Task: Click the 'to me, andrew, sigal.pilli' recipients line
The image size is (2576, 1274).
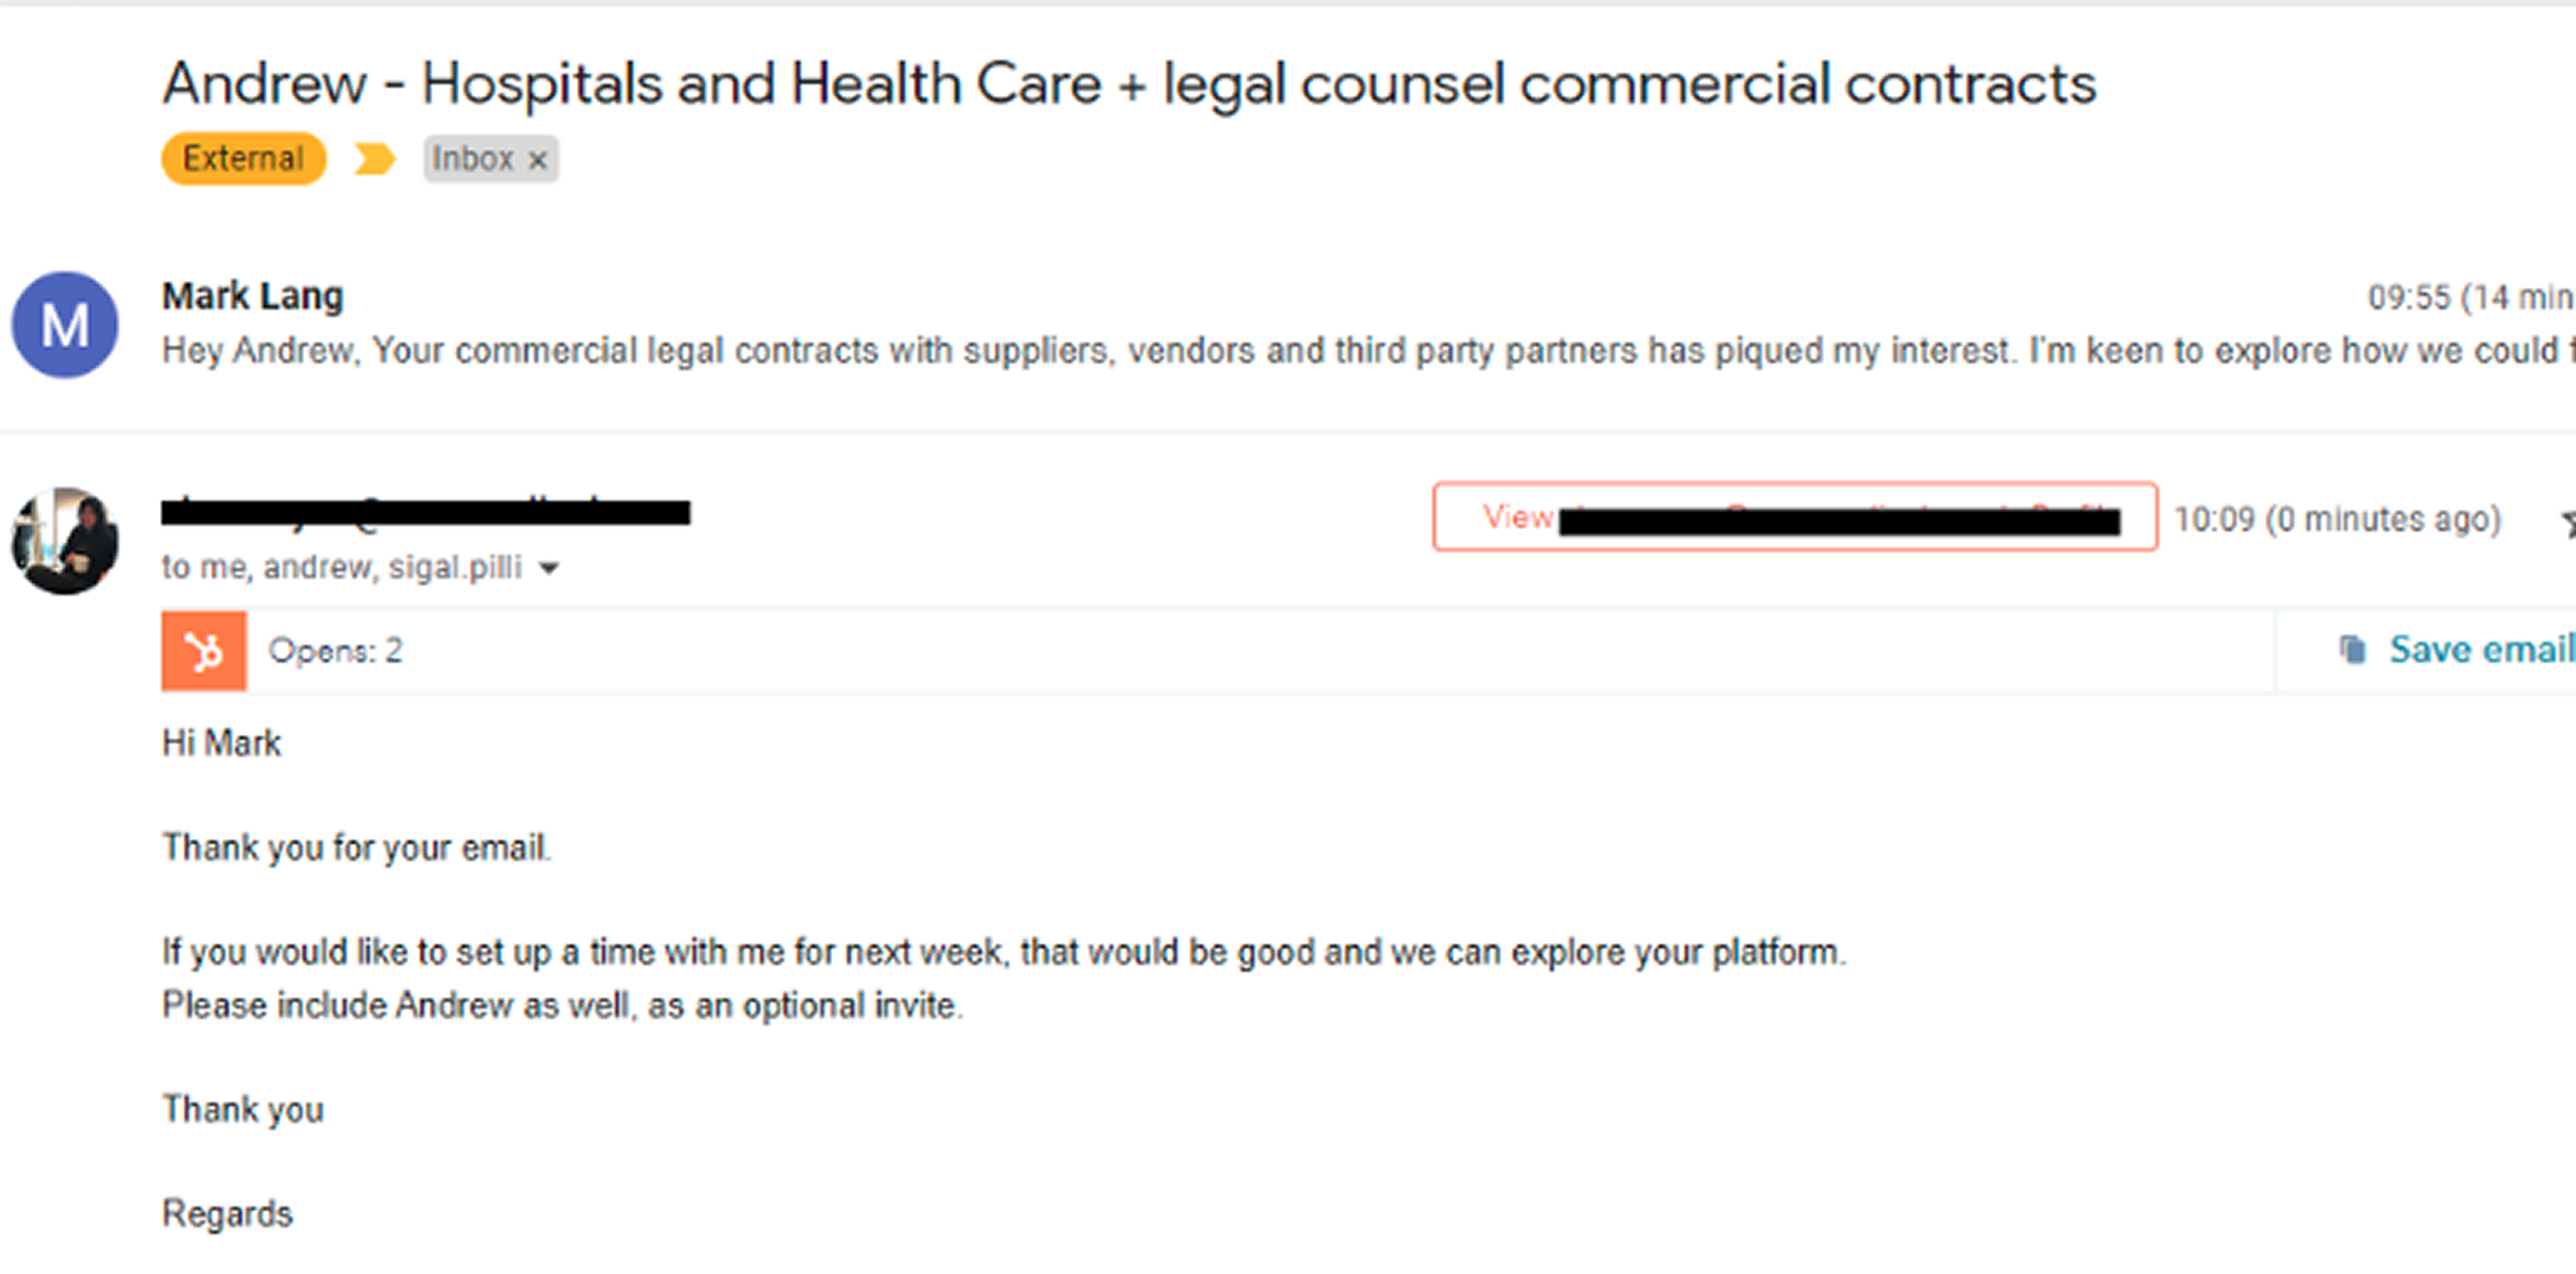Action: pos(342,568)
